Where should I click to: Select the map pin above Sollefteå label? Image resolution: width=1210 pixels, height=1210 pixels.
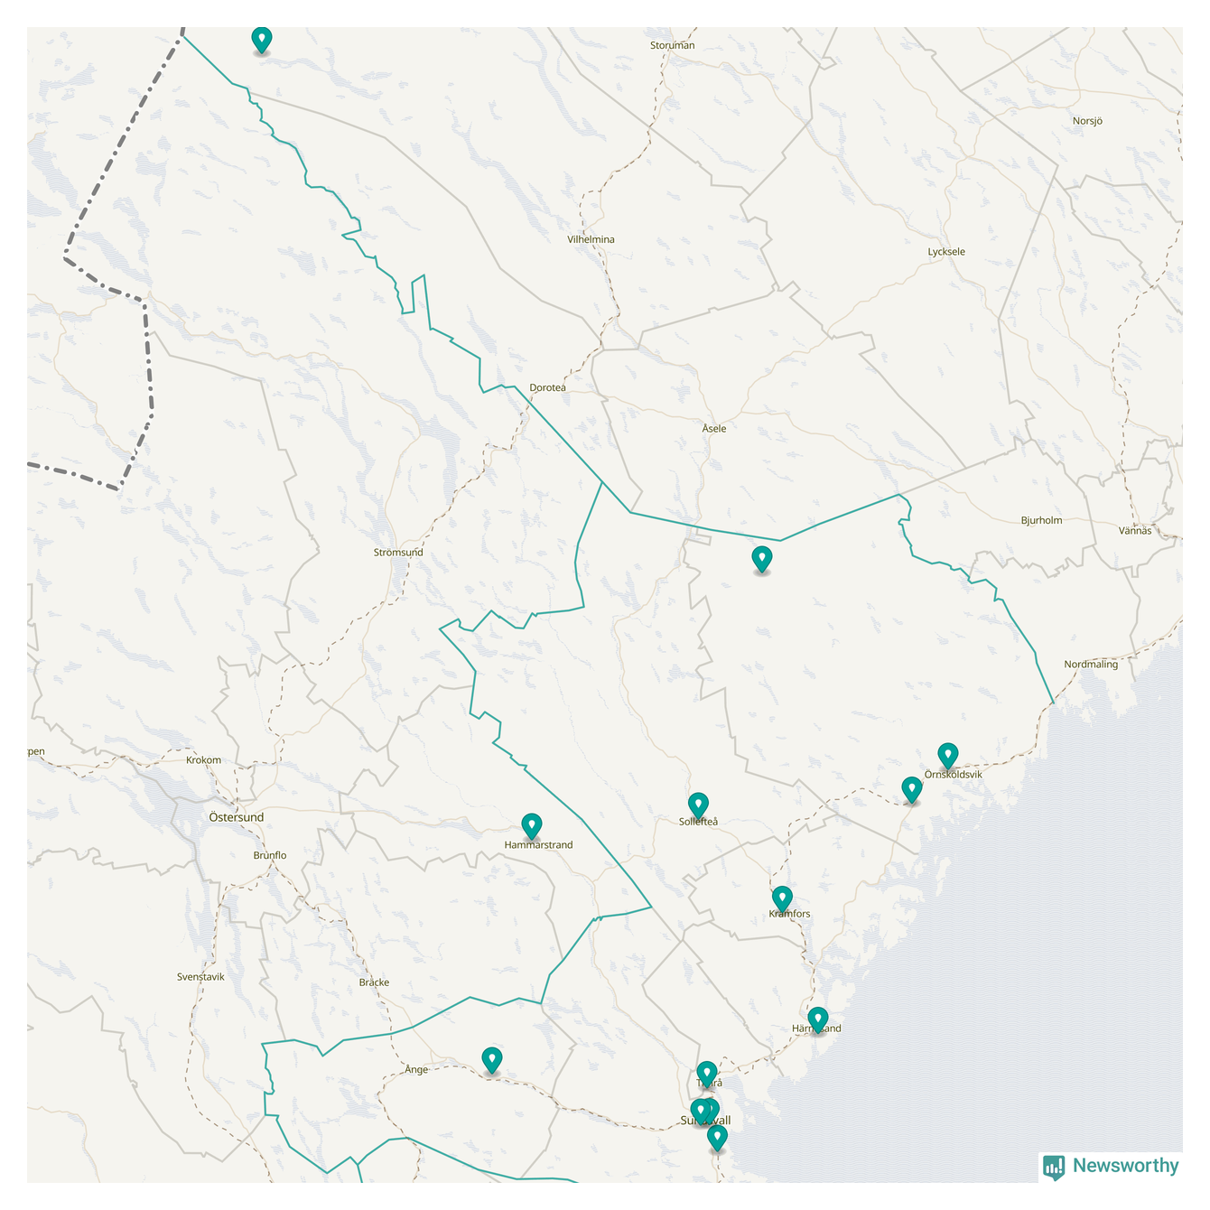(698, 804)
